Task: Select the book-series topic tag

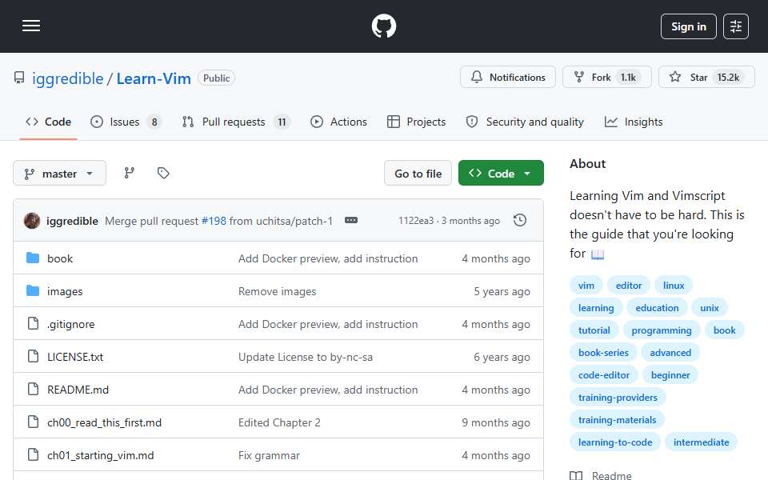Action: 603,353
